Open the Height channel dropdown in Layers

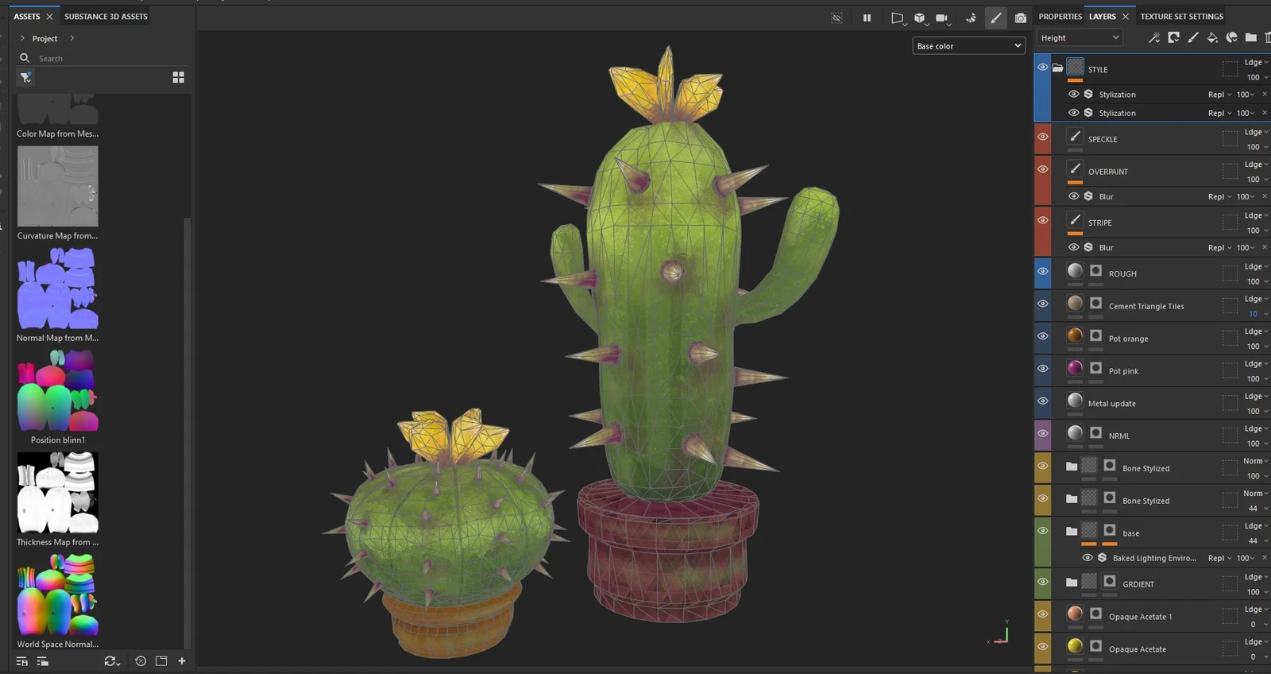click(1079, 37)
